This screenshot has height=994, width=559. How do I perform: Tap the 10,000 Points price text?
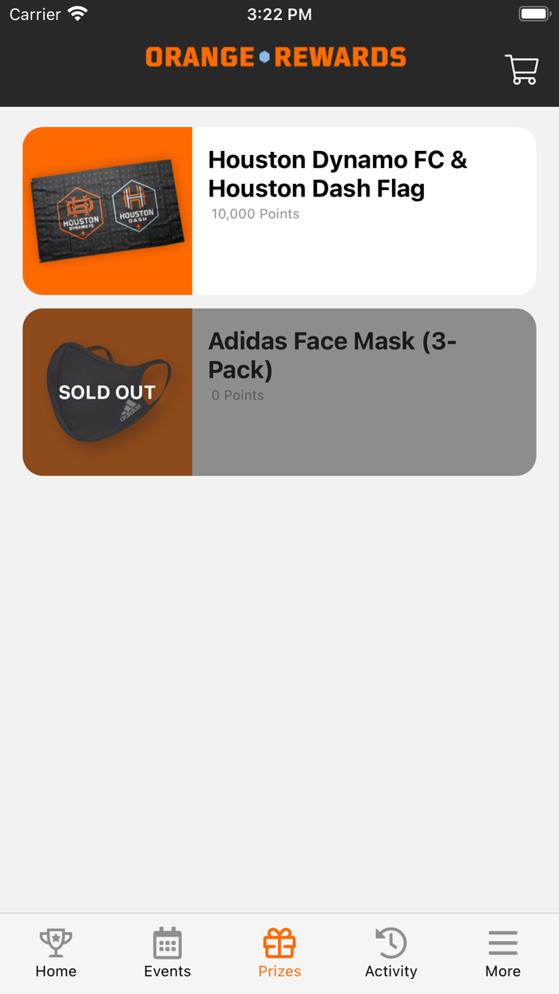pyautogui.click(x=256, y=214)
